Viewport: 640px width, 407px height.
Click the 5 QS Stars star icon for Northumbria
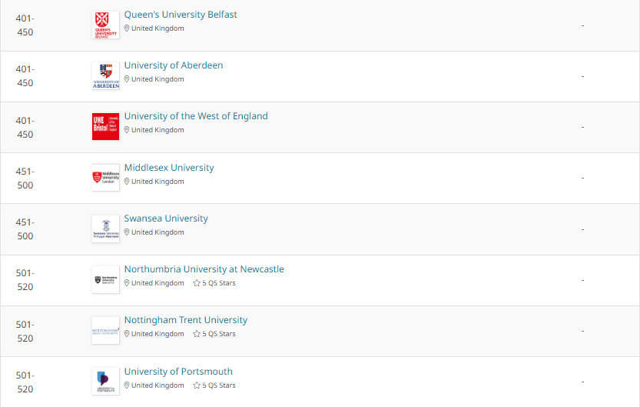(x=197, y=283)
